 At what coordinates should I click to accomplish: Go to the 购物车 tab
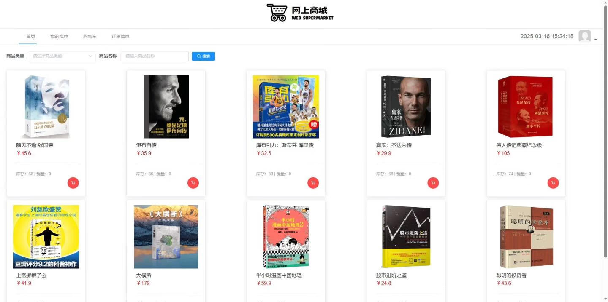90,36
